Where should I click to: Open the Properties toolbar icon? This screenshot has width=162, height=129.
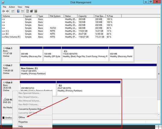32,11
